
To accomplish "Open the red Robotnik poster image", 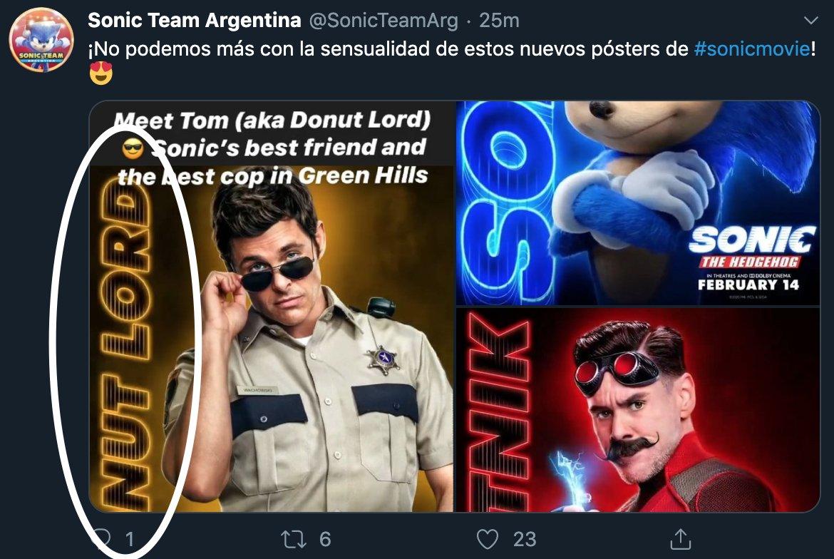I will (637, 410).
